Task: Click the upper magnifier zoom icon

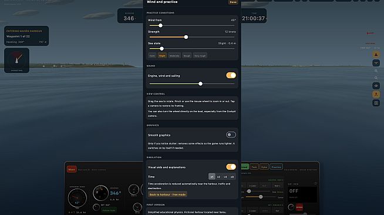Action: click(x=376, y=70)
